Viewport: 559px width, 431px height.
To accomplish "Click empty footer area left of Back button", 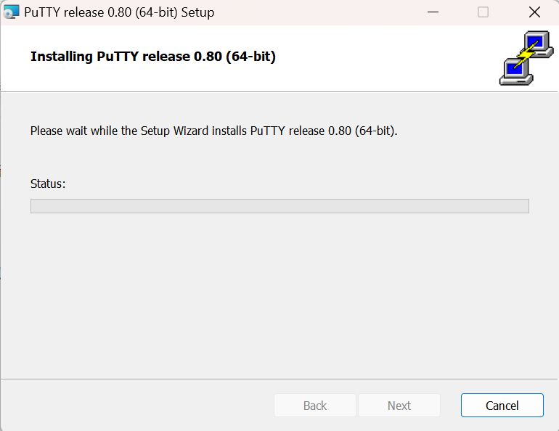I will [137, 406].
